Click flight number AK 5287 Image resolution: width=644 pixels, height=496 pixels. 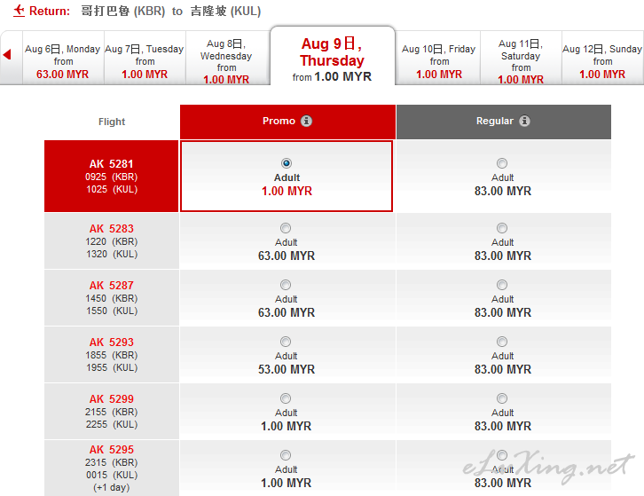click(x=111, y=285)
